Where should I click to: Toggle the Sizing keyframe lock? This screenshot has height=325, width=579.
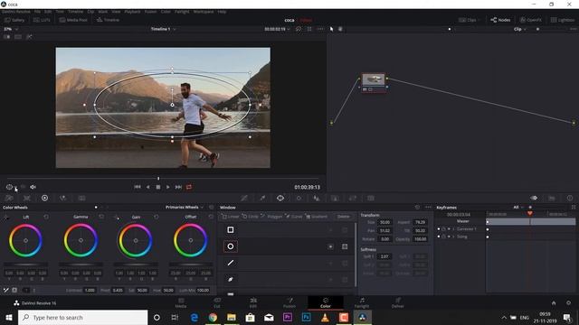443,237
